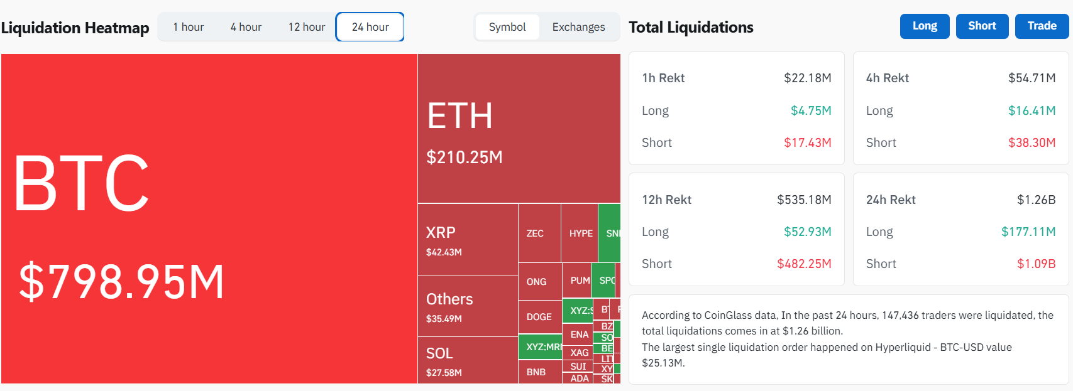The width and height of the screenshot is (1073, 391).
Task: Select the DOGE heatmap tile
Action: [540, 318]
